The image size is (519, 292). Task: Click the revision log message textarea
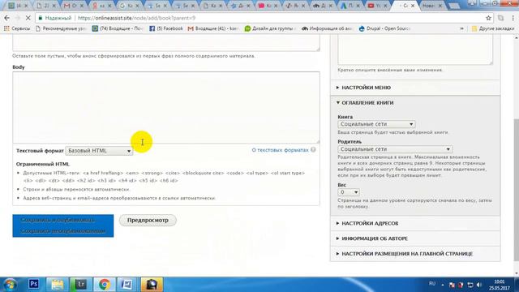click(x=415, y=49)
